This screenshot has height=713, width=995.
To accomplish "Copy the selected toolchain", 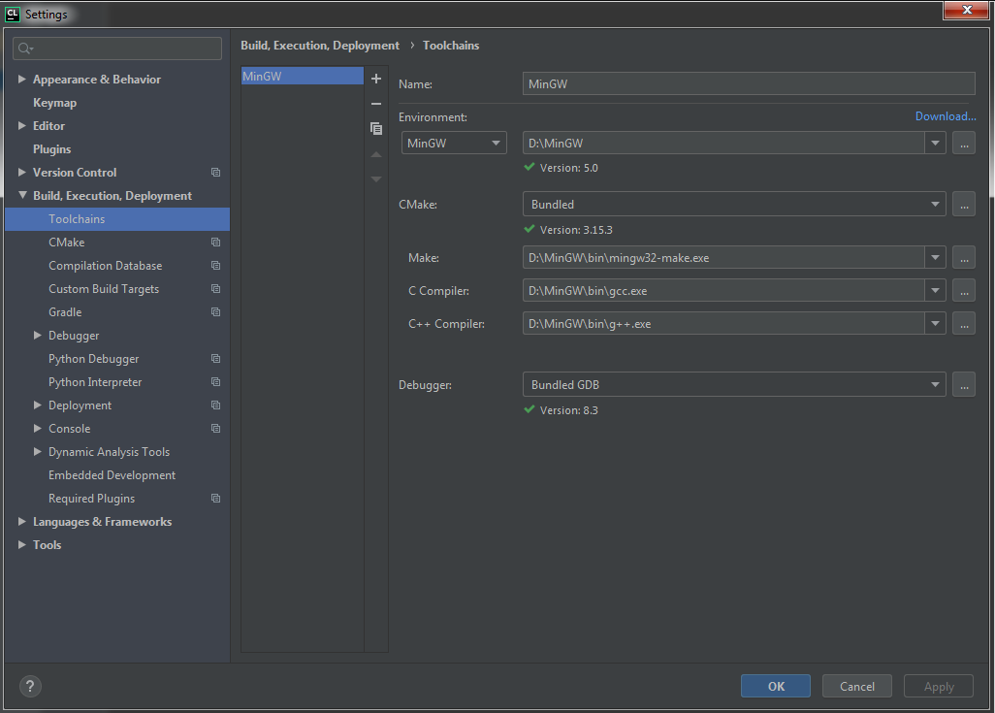I will click(x=376, y=129).
